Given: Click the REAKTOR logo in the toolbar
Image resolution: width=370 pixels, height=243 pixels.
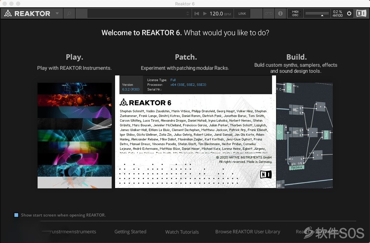Looking at the screenshot, I should (x=28, y=13).
